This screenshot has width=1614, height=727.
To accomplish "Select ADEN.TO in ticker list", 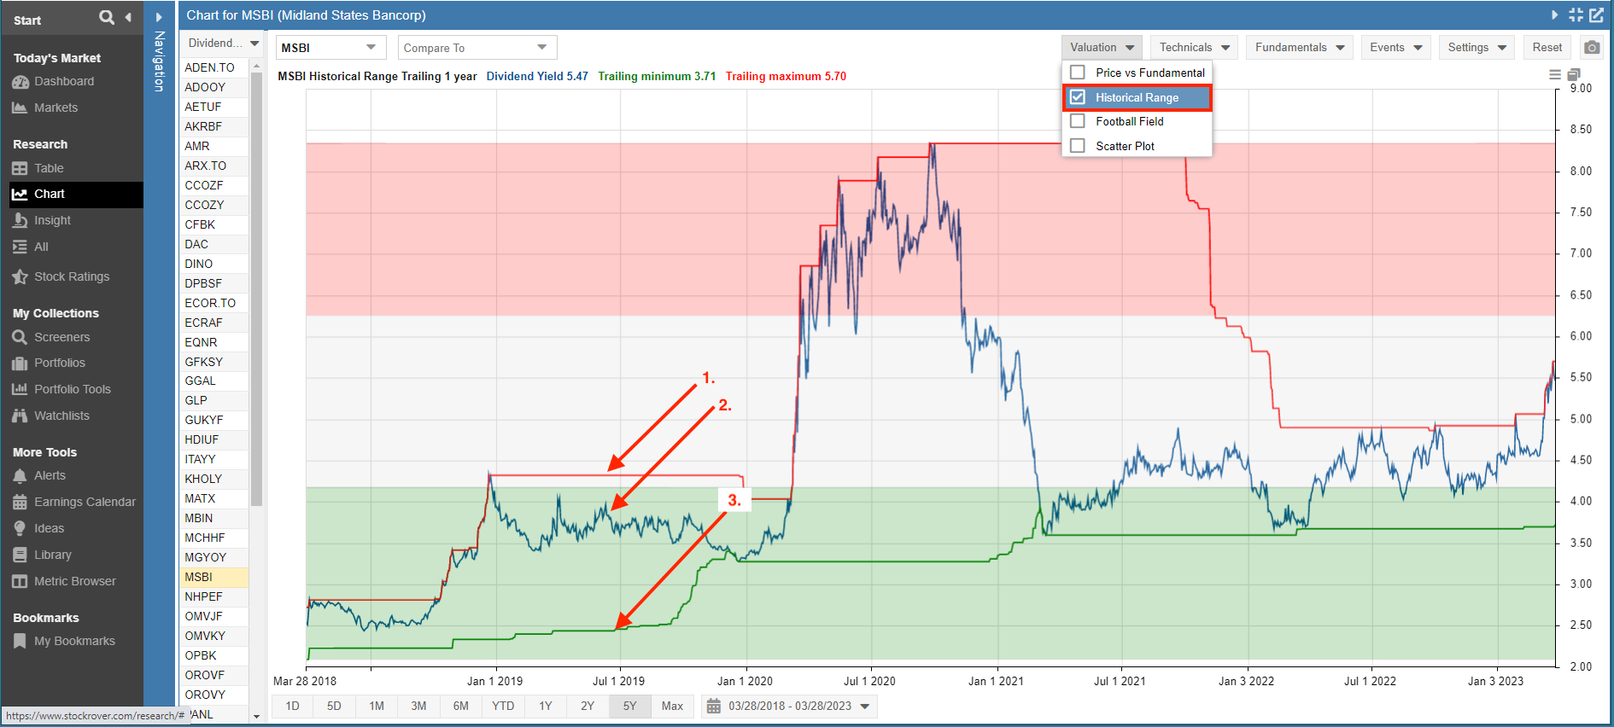I will tap(214, 67).
